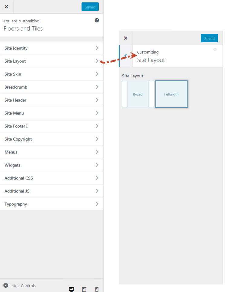Open the Additional CSS section
The image size is (244, 292).
(51, 178)
